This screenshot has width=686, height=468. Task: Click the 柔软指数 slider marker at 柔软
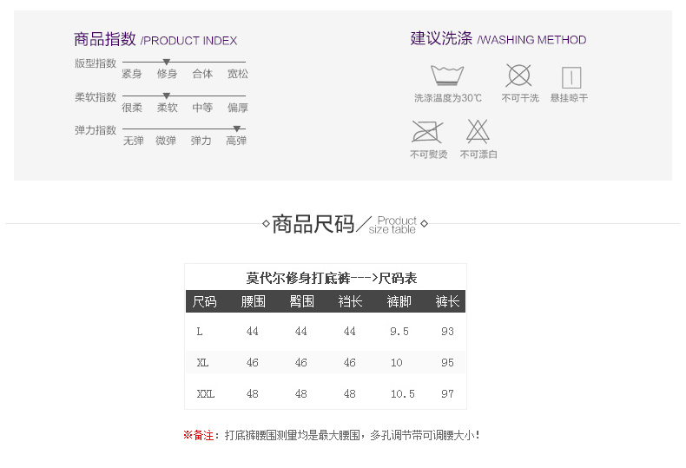tap(166, 96)
